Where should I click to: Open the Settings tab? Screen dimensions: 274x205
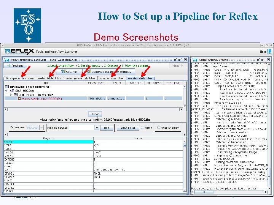(x=69, y=72)
